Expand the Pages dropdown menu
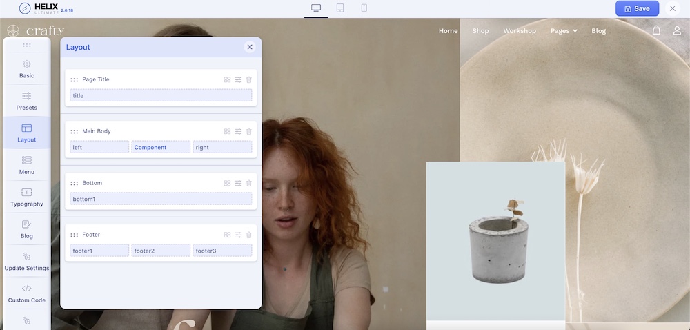This screenshot has width=690, height=330. (564, 31)
